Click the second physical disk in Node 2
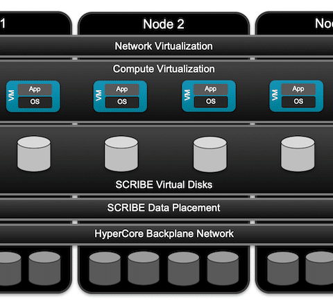 144,268
